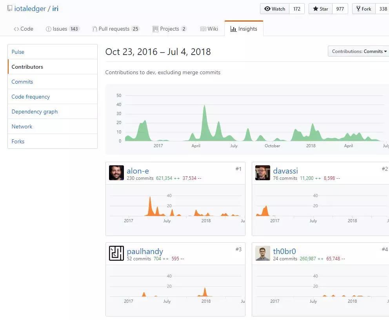The width and height of the screenshot is (389, 320).
Task: Click the Projects board icon
Action: 155,29
